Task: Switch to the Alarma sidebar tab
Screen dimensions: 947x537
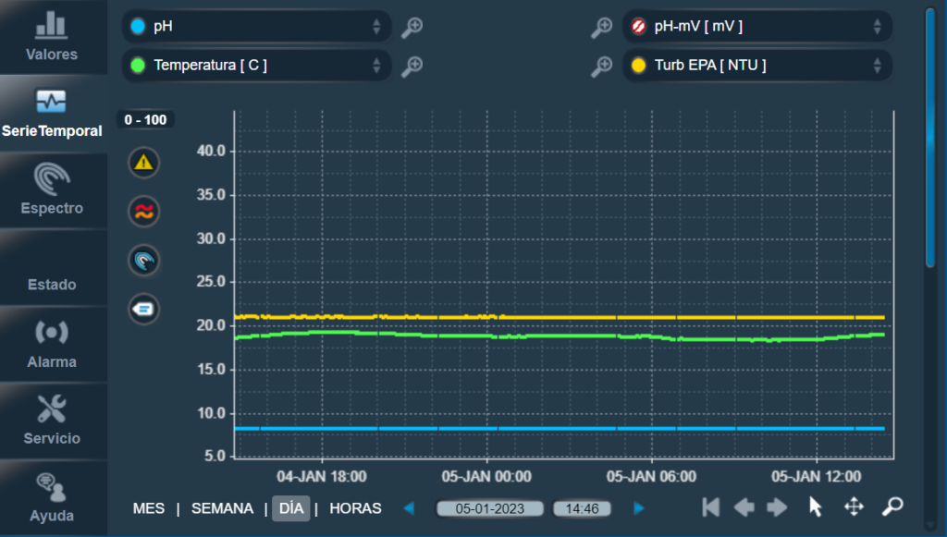Action: [53, 344]
